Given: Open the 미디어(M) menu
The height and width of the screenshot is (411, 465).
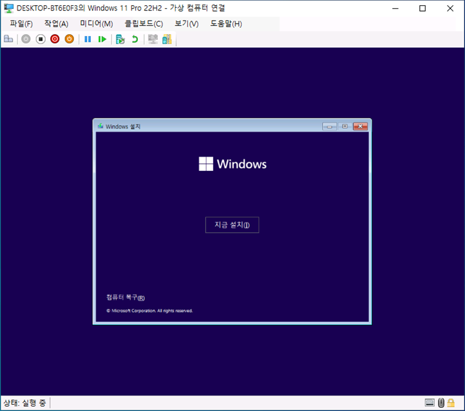Looking at the screenshot, I should 97,24.
